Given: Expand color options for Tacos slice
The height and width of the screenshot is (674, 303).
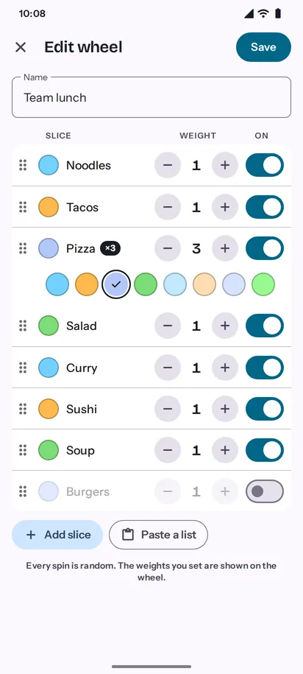Looking at the screenshot, I should click(49, 207).
